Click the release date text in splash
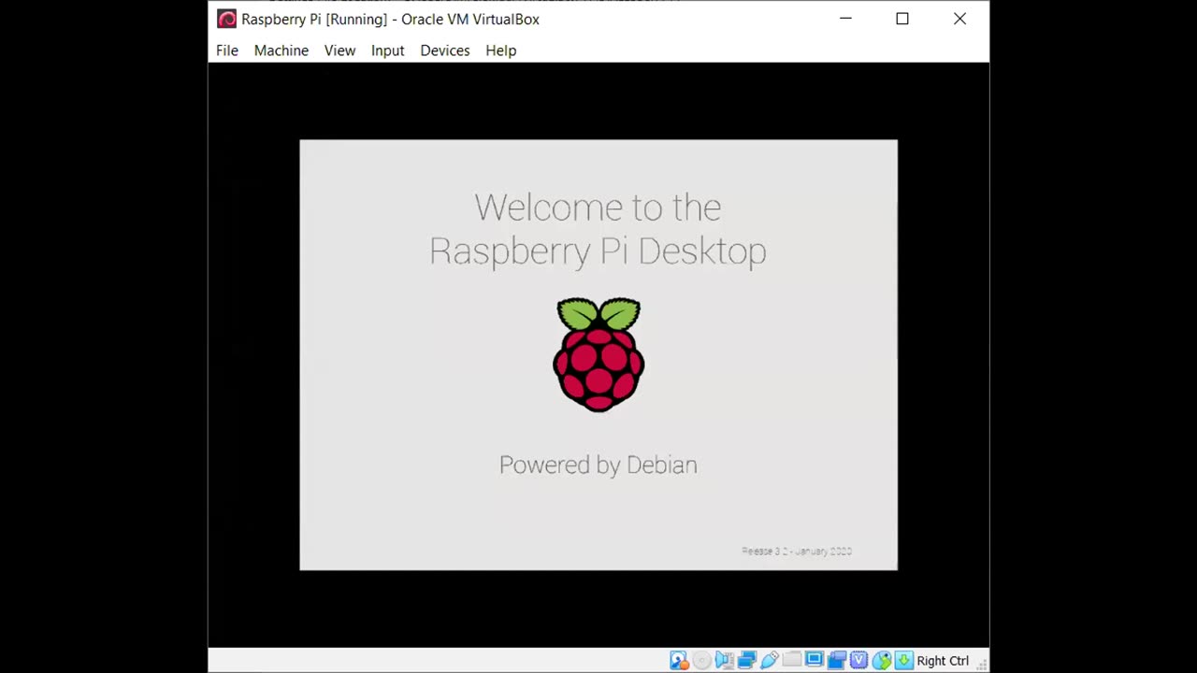This screenshot has height=673, width=1197. click(x=797, y=551)
